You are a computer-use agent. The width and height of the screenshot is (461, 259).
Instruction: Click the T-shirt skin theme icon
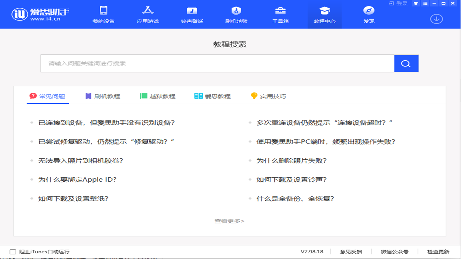[416, 3]
